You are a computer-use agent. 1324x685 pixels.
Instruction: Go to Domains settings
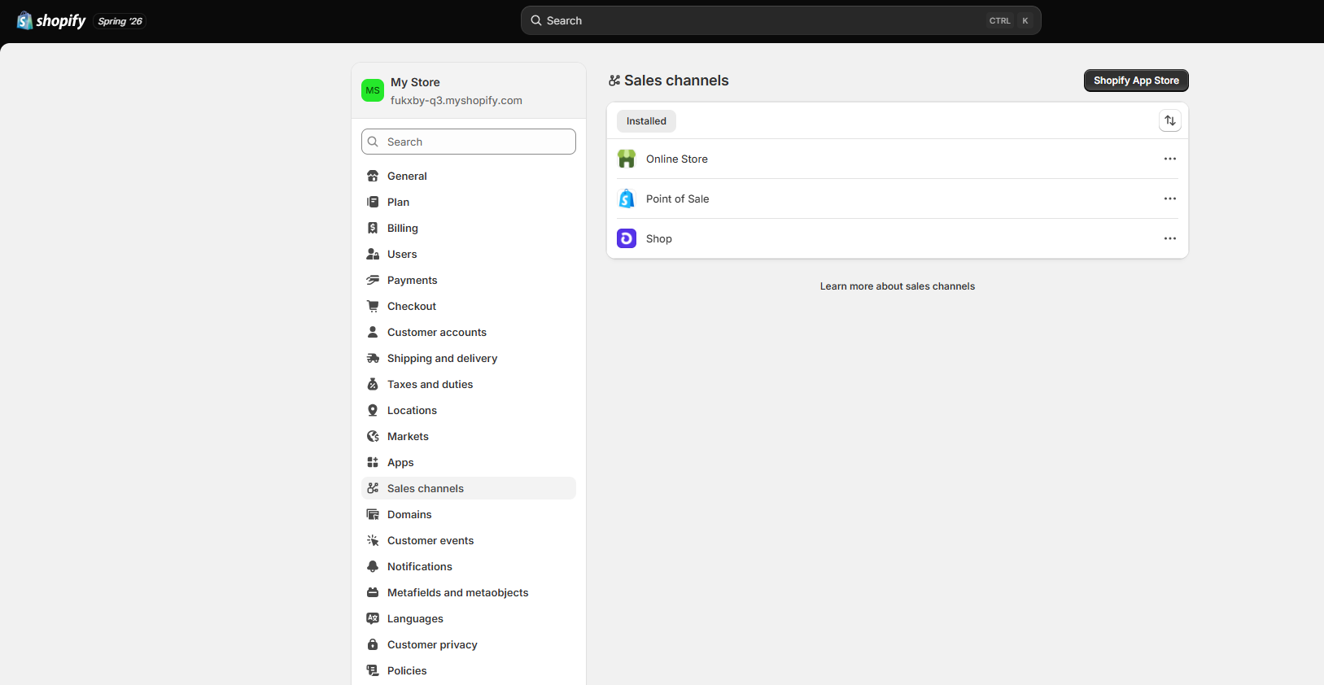click(x=469, y=514)
